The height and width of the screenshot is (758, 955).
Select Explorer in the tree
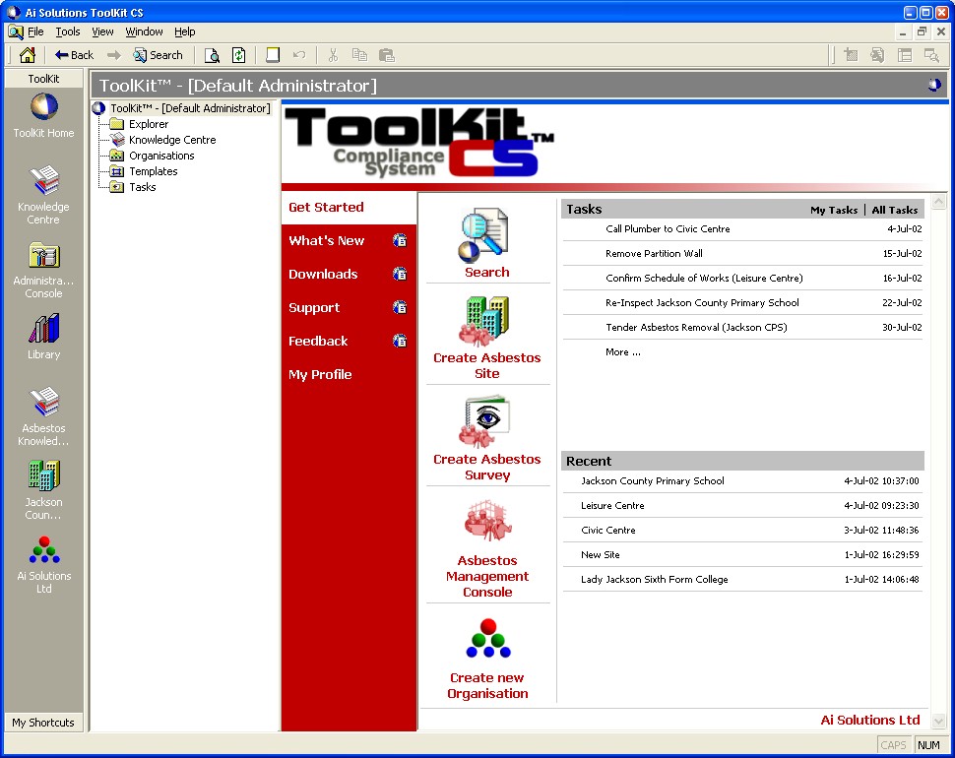click(149, 124)
